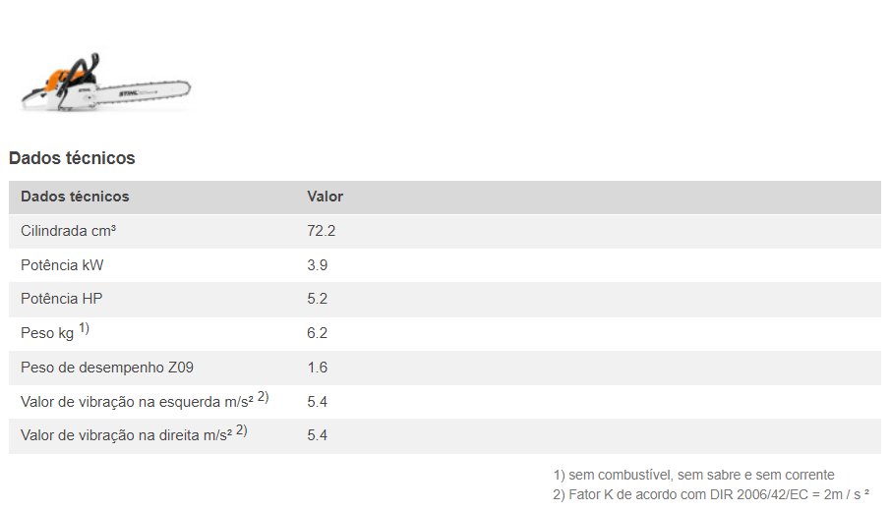Select the "Dados técnicos" table column header
The width and height of the screenshot is (890, 511).
point(75,197)
